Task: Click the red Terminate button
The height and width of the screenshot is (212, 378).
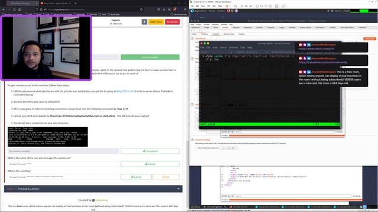Action: coord(172,22)
